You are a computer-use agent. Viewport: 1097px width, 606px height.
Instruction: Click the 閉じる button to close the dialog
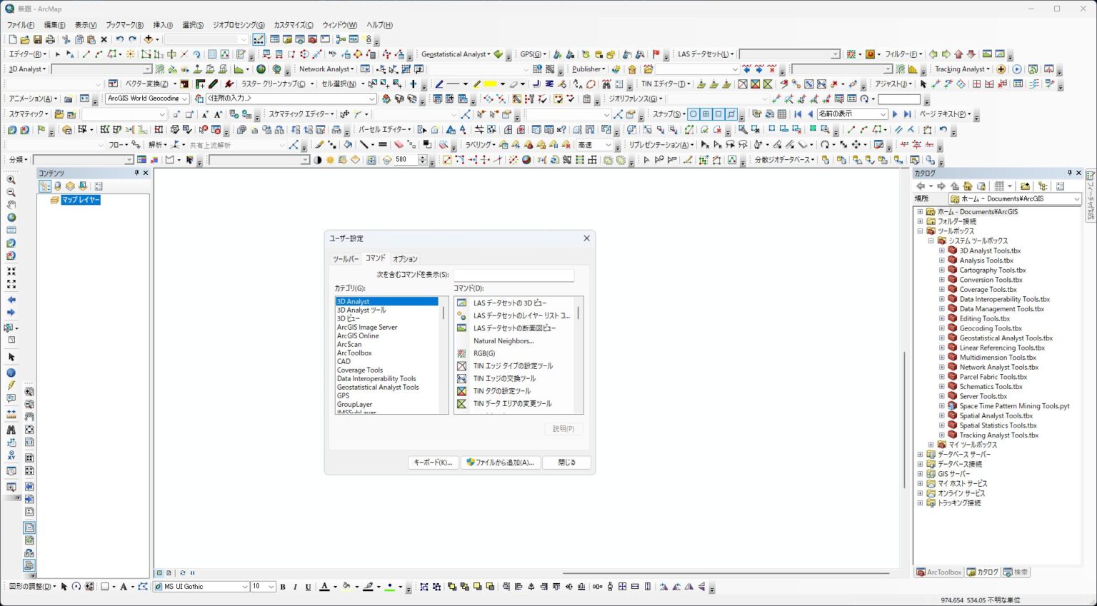(566, 462)
